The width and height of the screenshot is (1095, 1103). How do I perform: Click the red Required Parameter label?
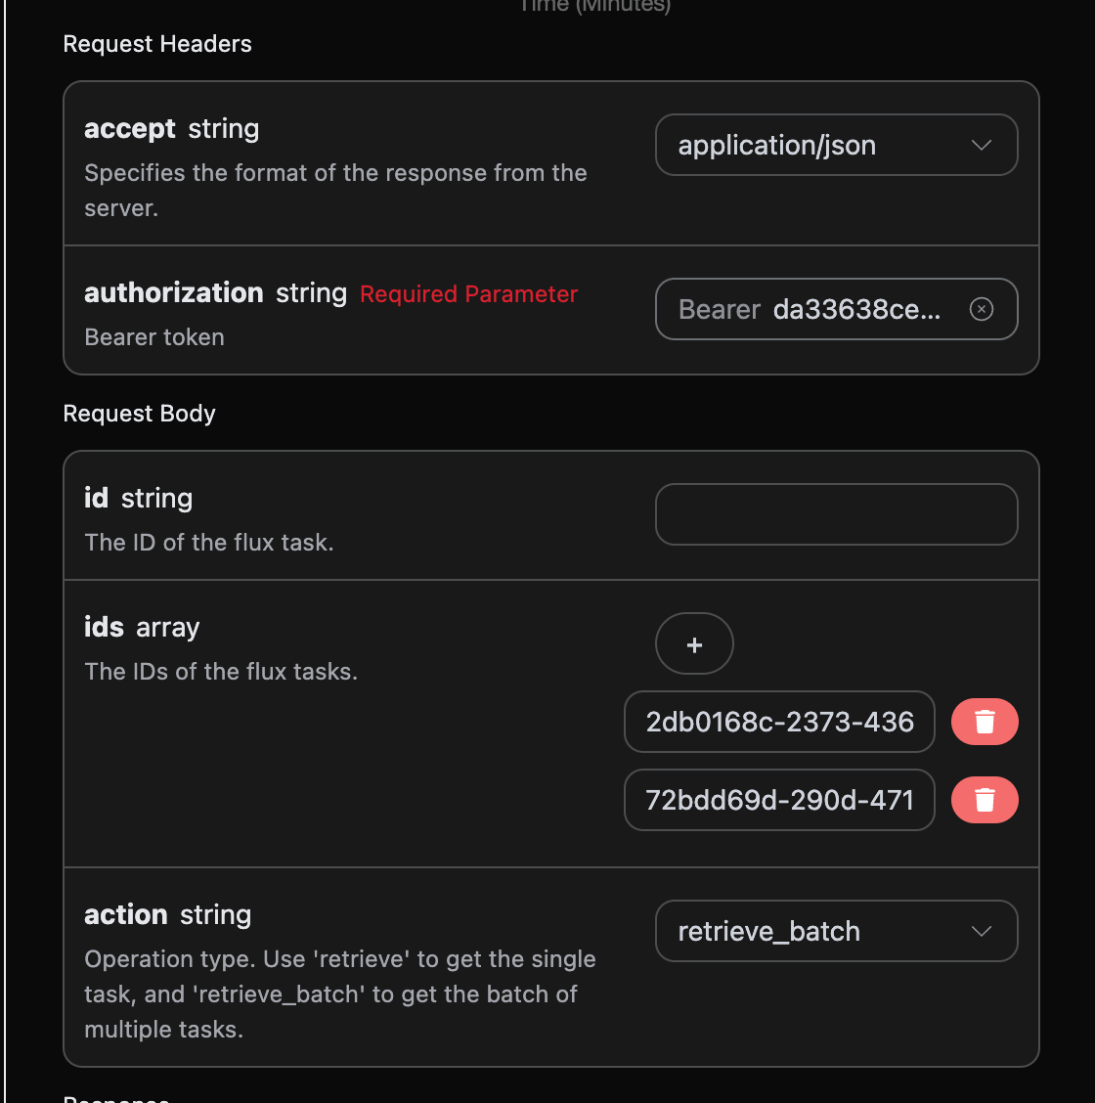click(468, 294)
